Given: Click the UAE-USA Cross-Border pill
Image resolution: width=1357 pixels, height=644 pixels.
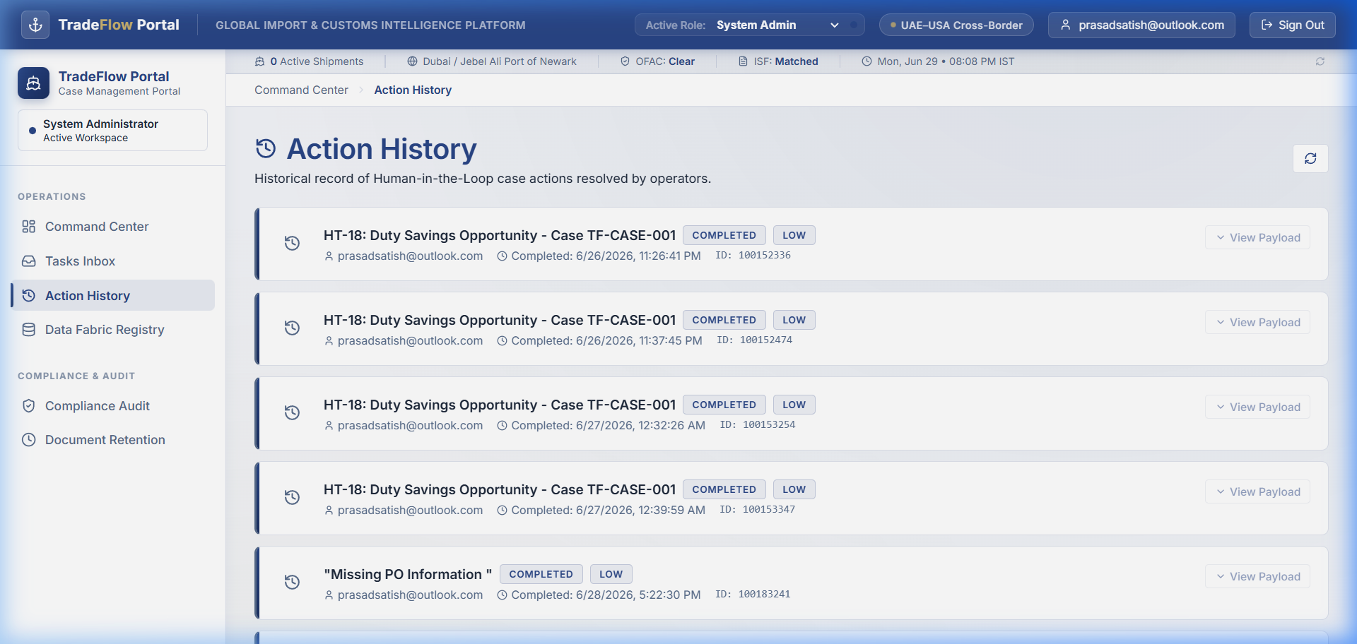Looking at the screenshot, I should click(x=956, y=25).
